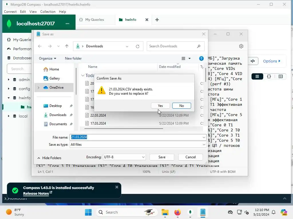Change file view layout icon
Screen dimensions: 293x219
183,58
